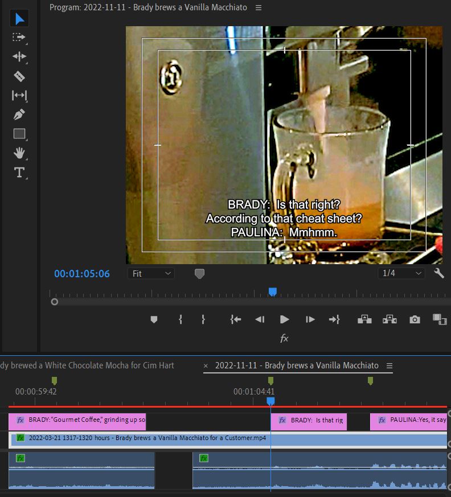451x497 pixels.
Task: Click the Program monitor playhead
Action: pos(273,291)
